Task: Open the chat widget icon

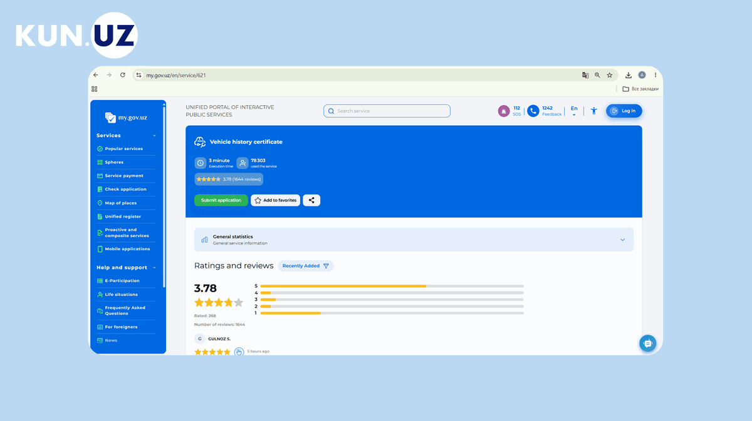Action: (648, 343)
